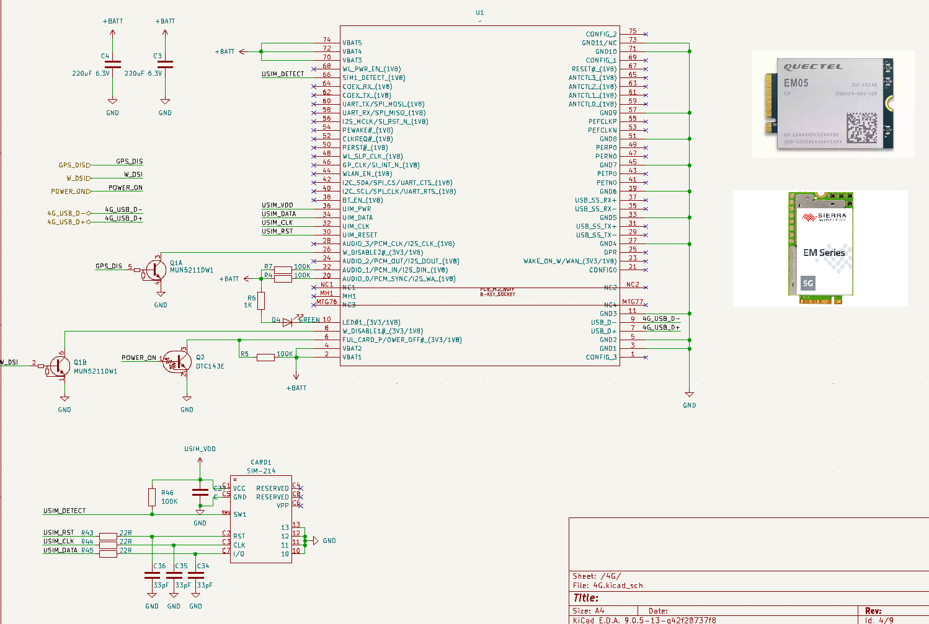This screenshot has height=624, width=929.
Task: Select the Q1A MUN5211DW1 transistor symbol
Action: [155, 270]
